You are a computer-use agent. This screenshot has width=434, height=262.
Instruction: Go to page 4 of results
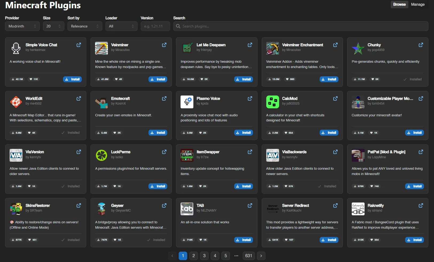[x=215, y=256]
